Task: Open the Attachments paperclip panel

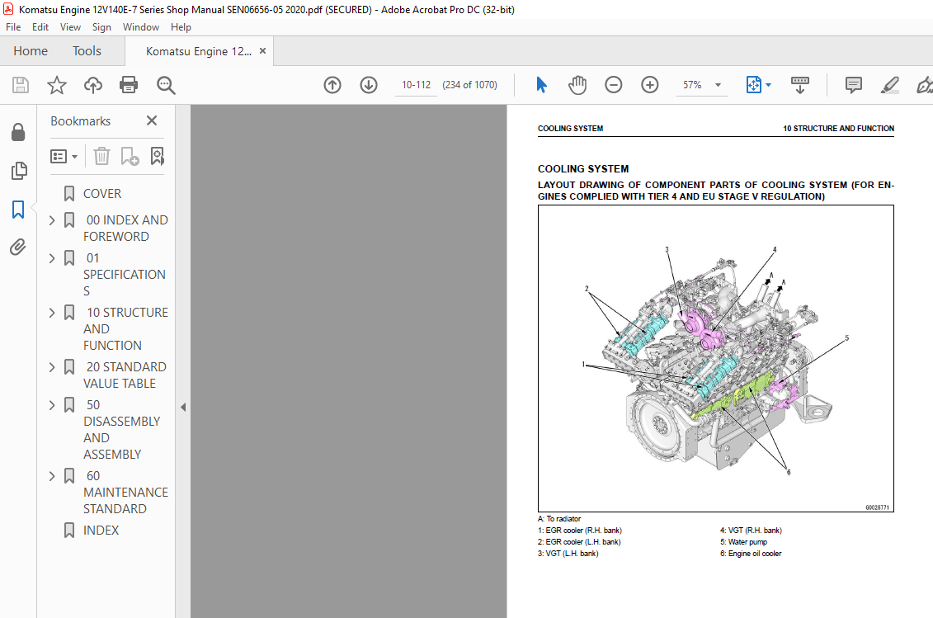Action: 18,247
